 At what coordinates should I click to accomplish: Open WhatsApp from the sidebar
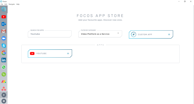(x=4, y=67)
